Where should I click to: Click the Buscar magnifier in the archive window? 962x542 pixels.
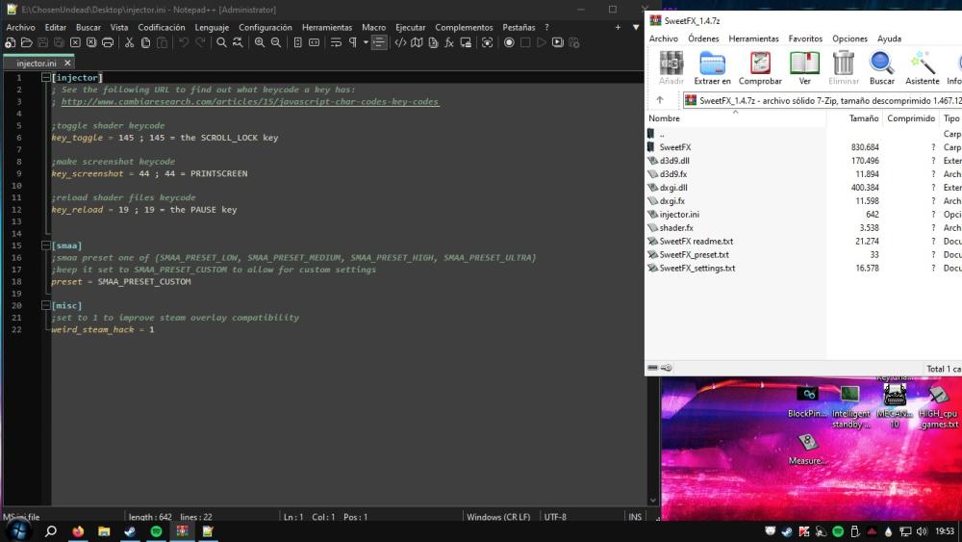tap(881, 68)
